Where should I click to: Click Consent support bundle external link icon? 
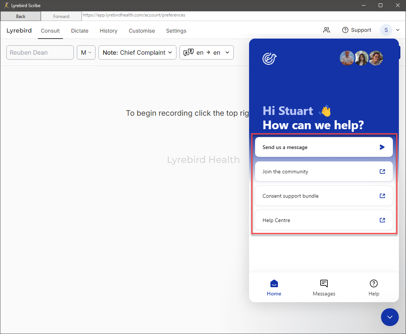[382, 196]
